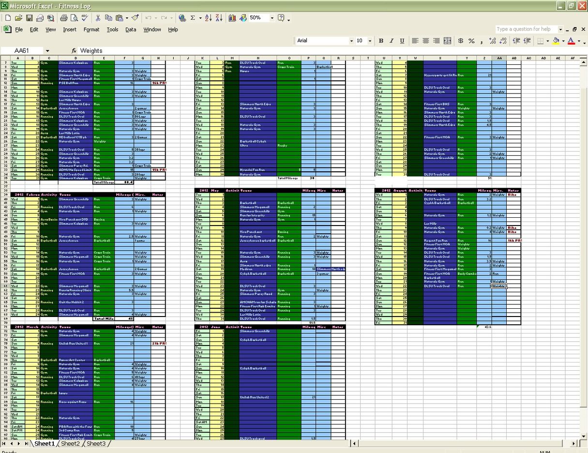Screen dimensions: 588x453
Task: Click the Undo arrow
Action: [148, 18]
